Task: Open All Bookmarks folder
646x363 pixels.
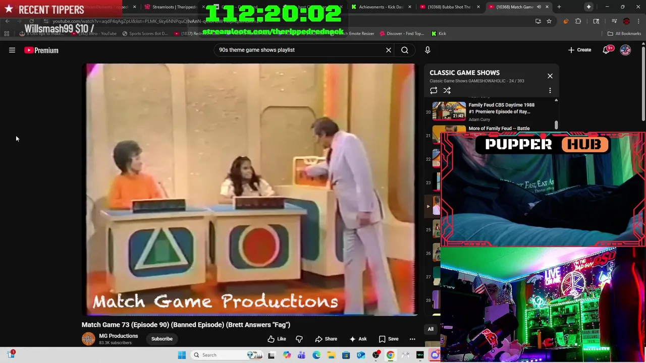Action: pos(624,34)
